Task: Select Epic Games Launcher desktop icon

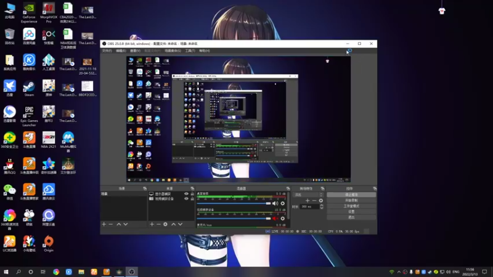Action: 29,116
